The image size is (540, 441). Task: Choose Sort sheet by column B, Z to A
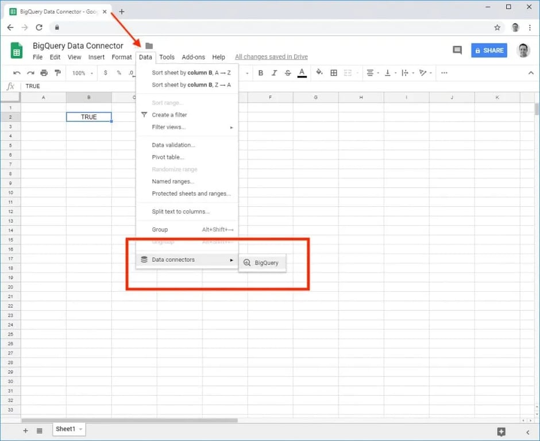click(187, 84)
